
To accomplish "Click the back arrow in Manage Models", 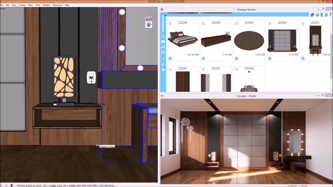I will 165,15.
